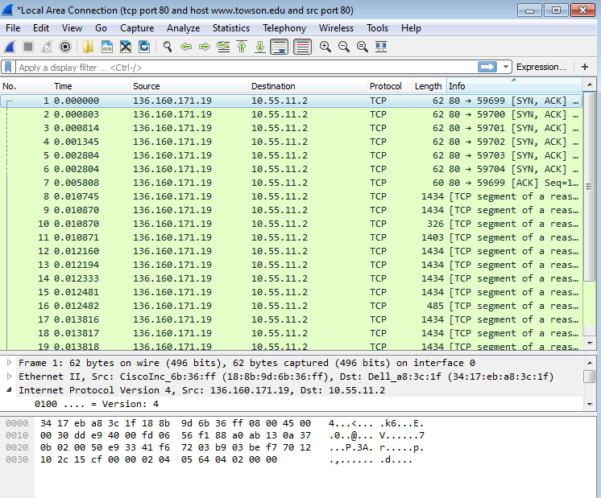
Task: Open the Help menu
Action: [x=411, y=28]
